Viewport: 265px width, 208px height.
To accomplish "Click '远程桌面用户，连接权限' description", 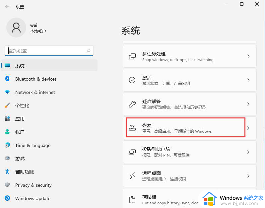I will click(x=164, y=179).
